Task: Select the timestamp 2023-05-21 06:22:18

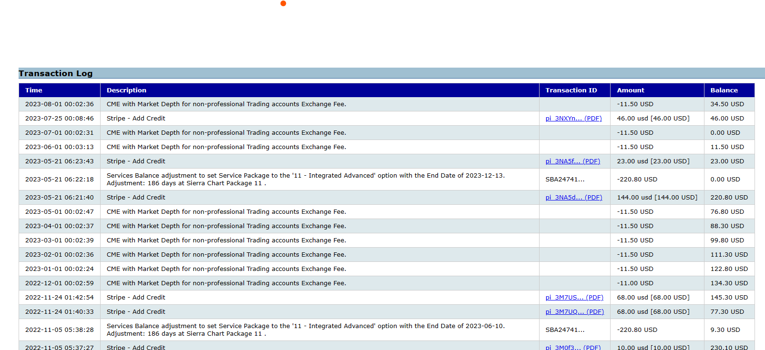Action: (x=60, y=180)
